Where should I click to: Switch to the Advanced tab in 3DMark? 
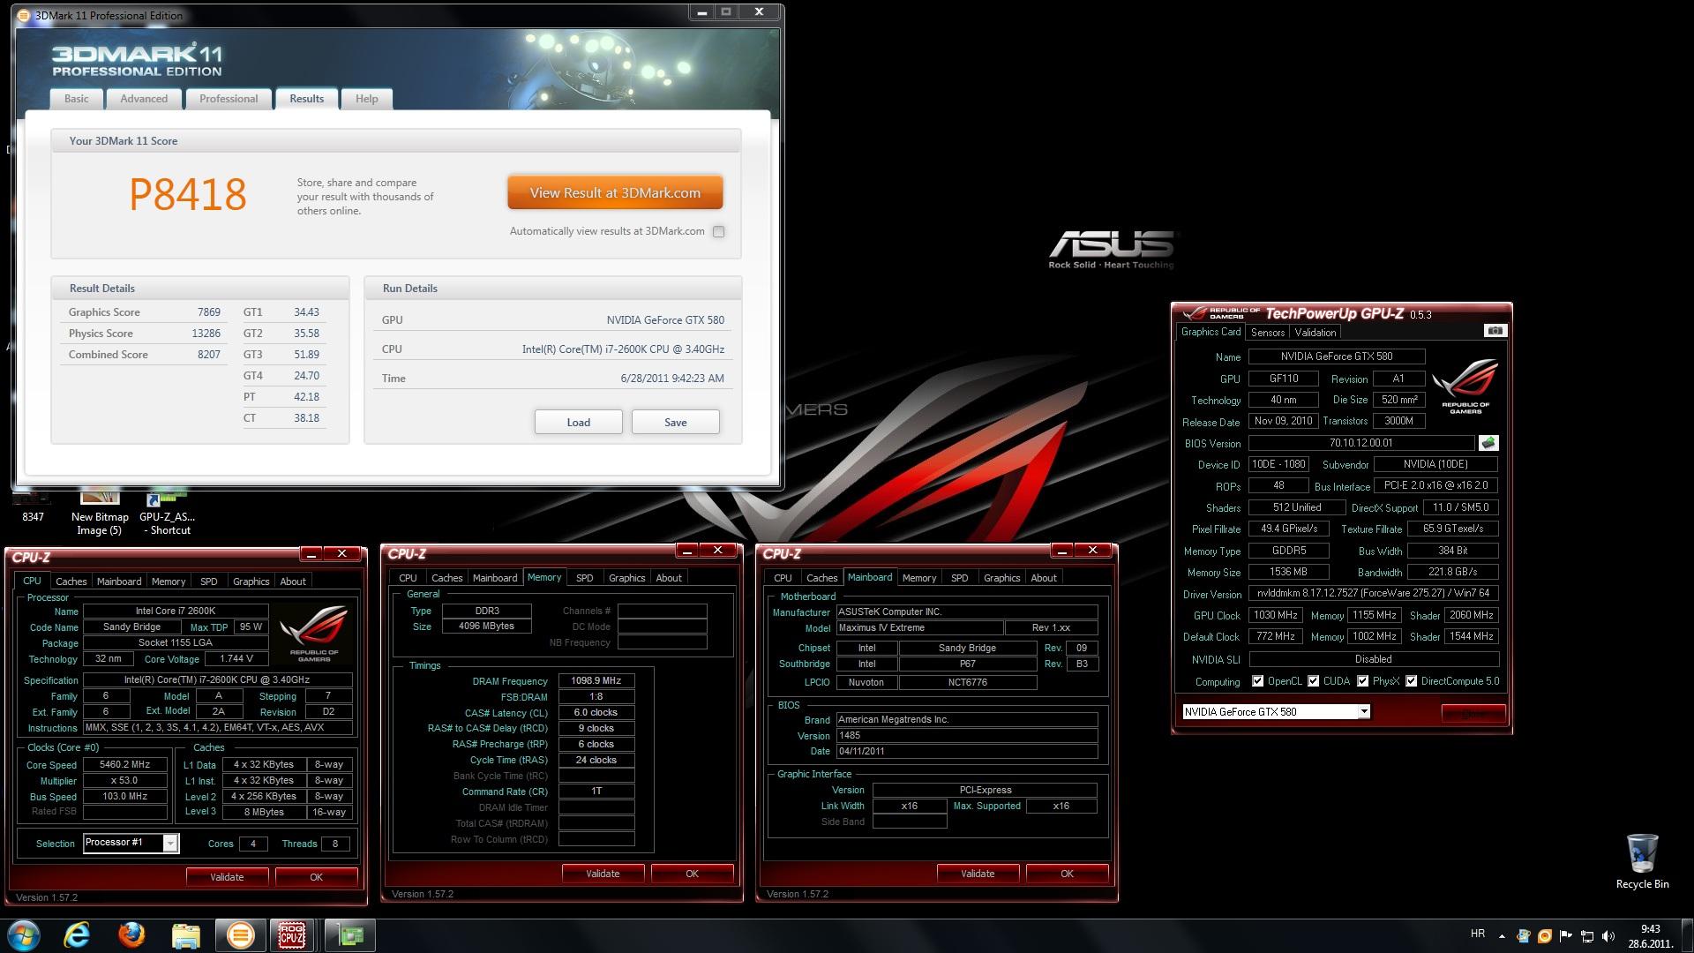click(x=144, y=99)
